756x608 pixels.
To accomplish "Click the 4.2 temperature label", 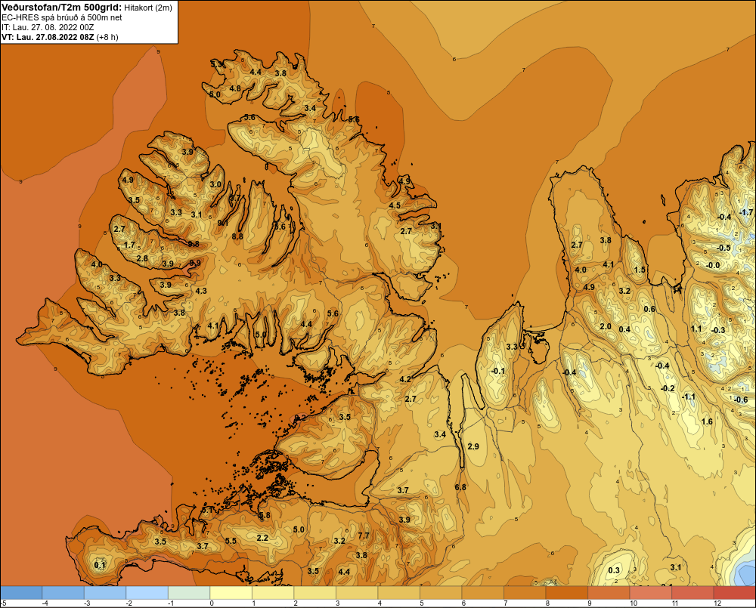I will (x=405, y=380).
